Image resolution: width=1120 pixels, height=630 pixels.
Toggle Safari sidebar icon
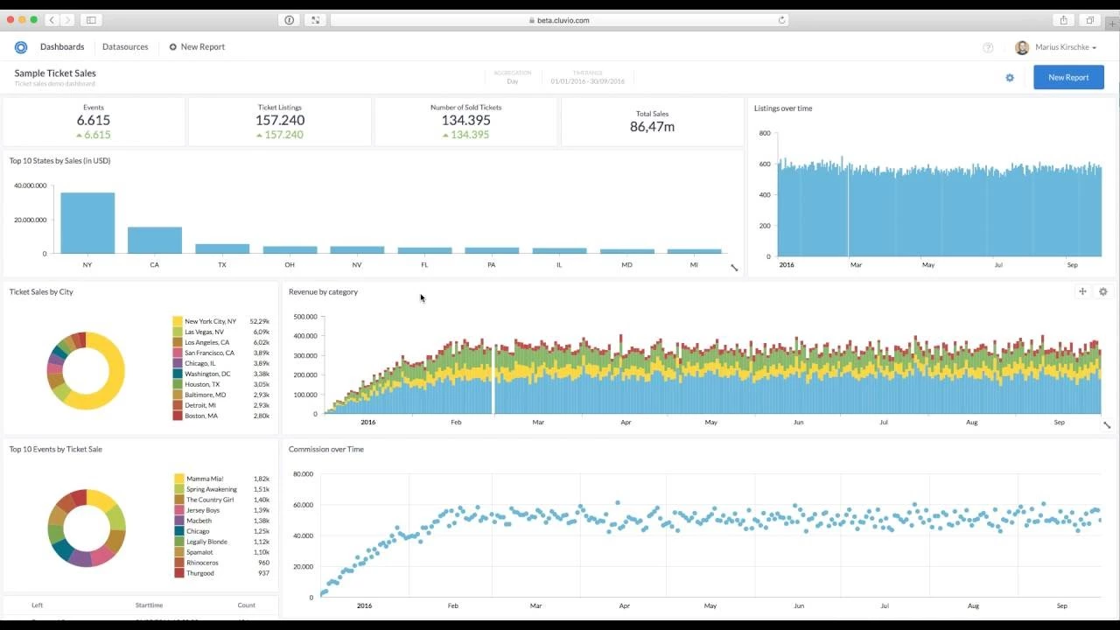pos(91,20)
